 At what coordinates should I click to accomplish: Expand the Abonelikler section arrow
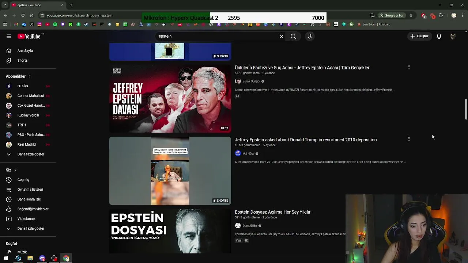click(x=29, y=76)
